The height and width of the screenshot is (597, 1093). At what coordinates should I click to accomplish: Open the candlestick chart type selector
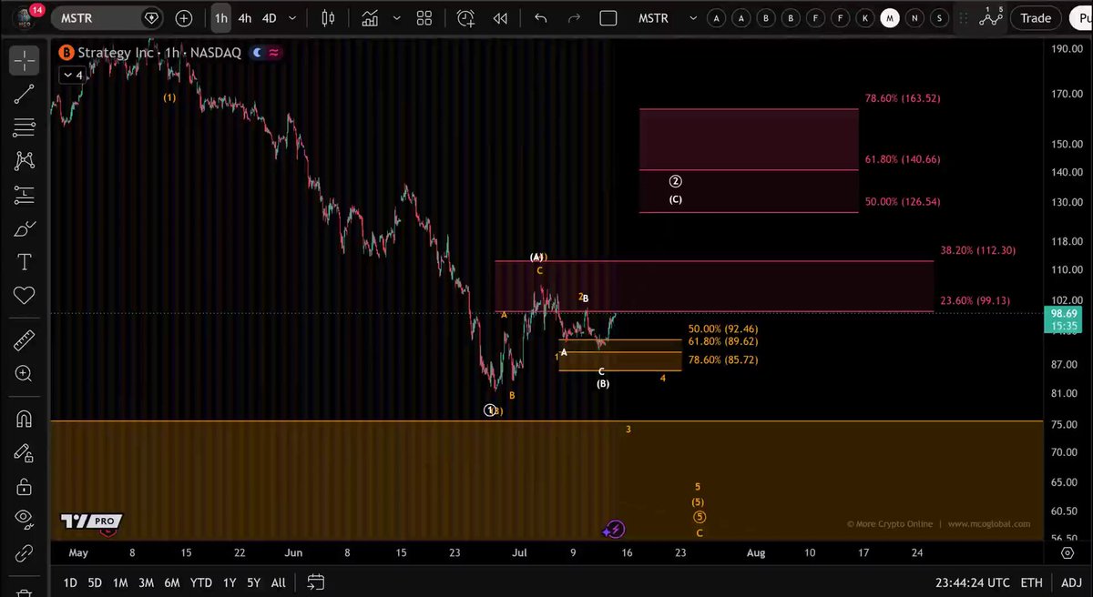[x=329, y=18]
